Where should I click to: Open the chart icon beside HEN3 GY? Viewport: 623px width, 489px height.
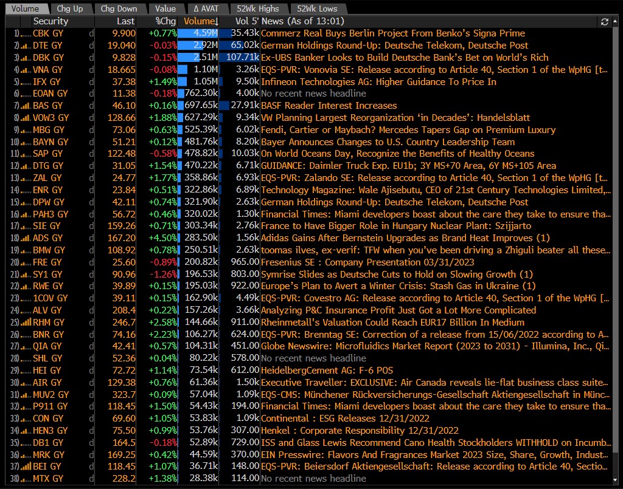click(x=26, y=431)
